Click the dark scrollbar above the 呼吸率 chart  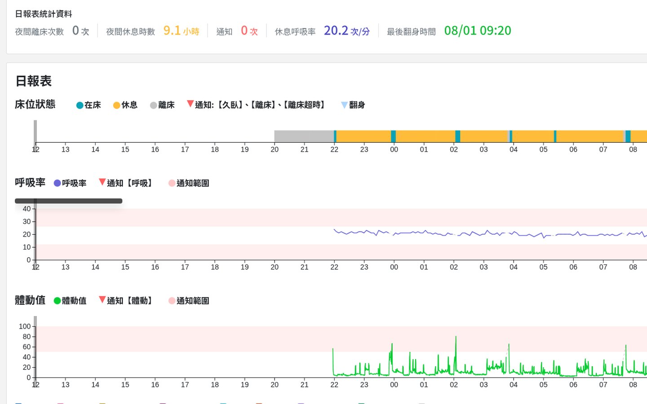[x=69, y=201]
